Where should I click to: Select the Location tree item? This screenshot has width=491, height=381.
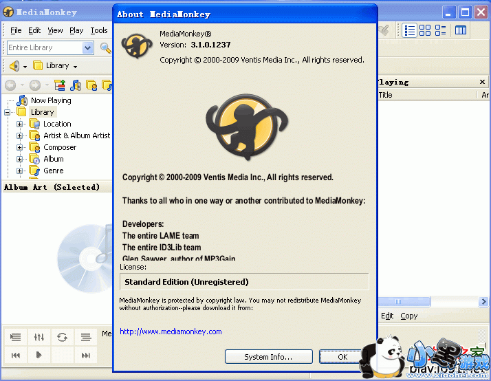57,124
